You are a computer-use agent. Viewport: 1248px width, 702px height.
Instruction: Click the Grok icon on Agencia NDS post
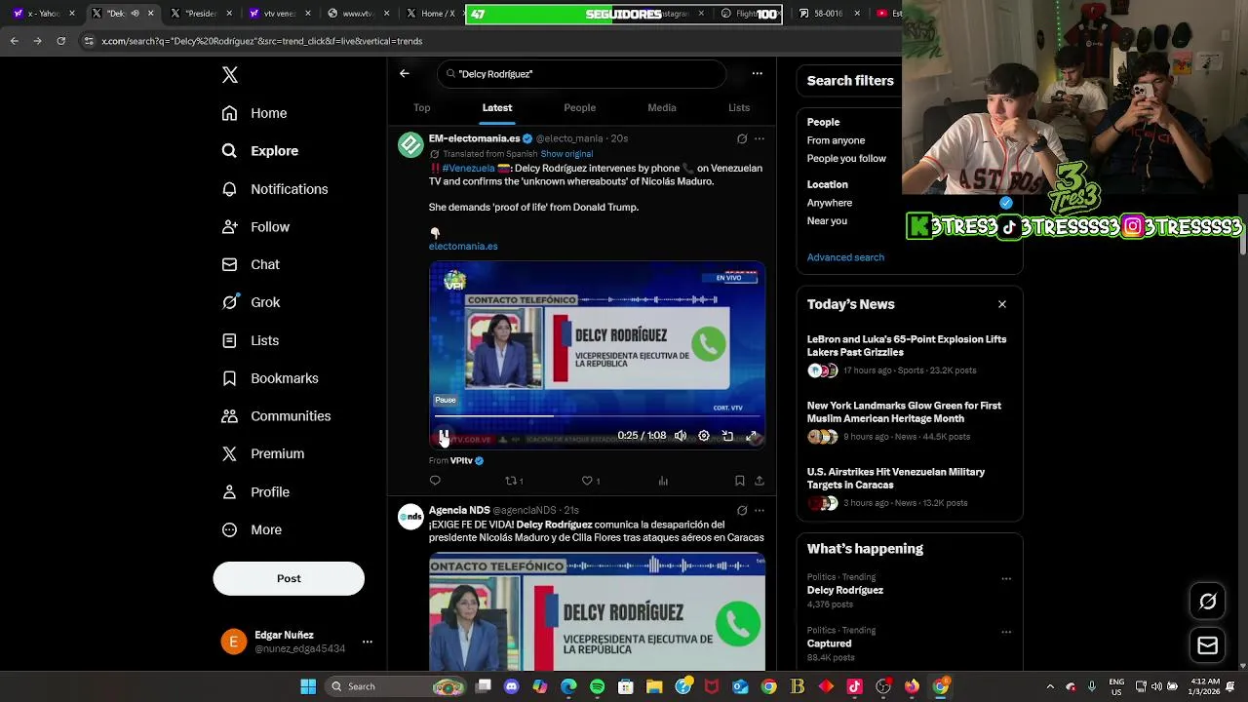pyautogui.click(x=742, y=510)
